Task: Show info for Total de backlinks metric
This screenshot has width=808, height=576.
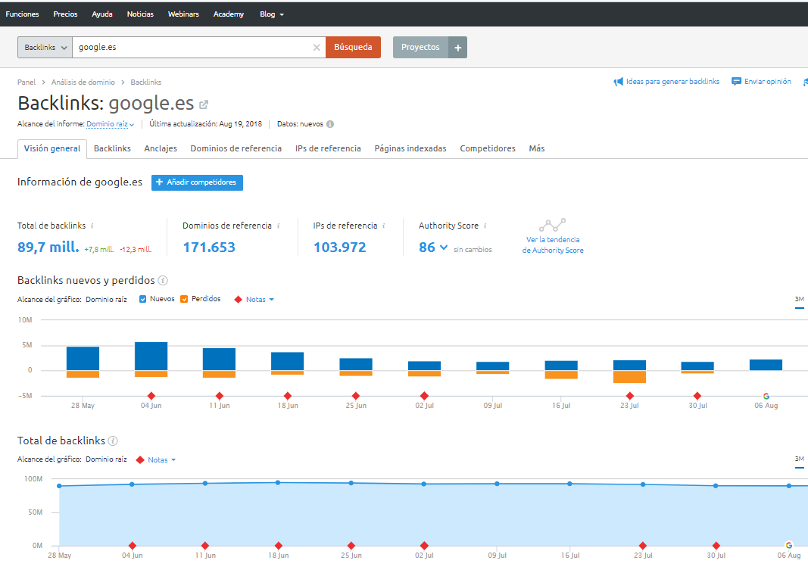Action: tap(92, 226)
